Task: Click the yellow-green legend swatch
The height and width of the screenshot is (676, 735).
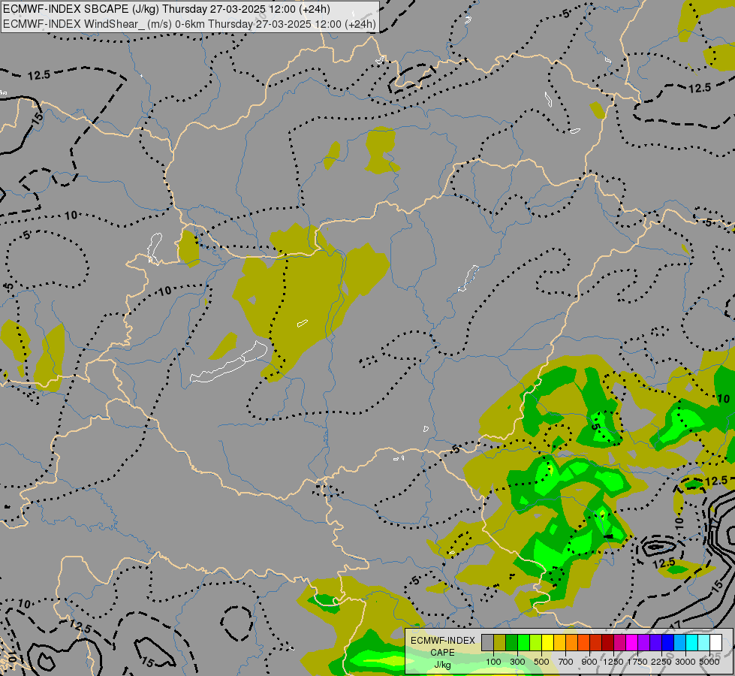Action: coord(536,642)
